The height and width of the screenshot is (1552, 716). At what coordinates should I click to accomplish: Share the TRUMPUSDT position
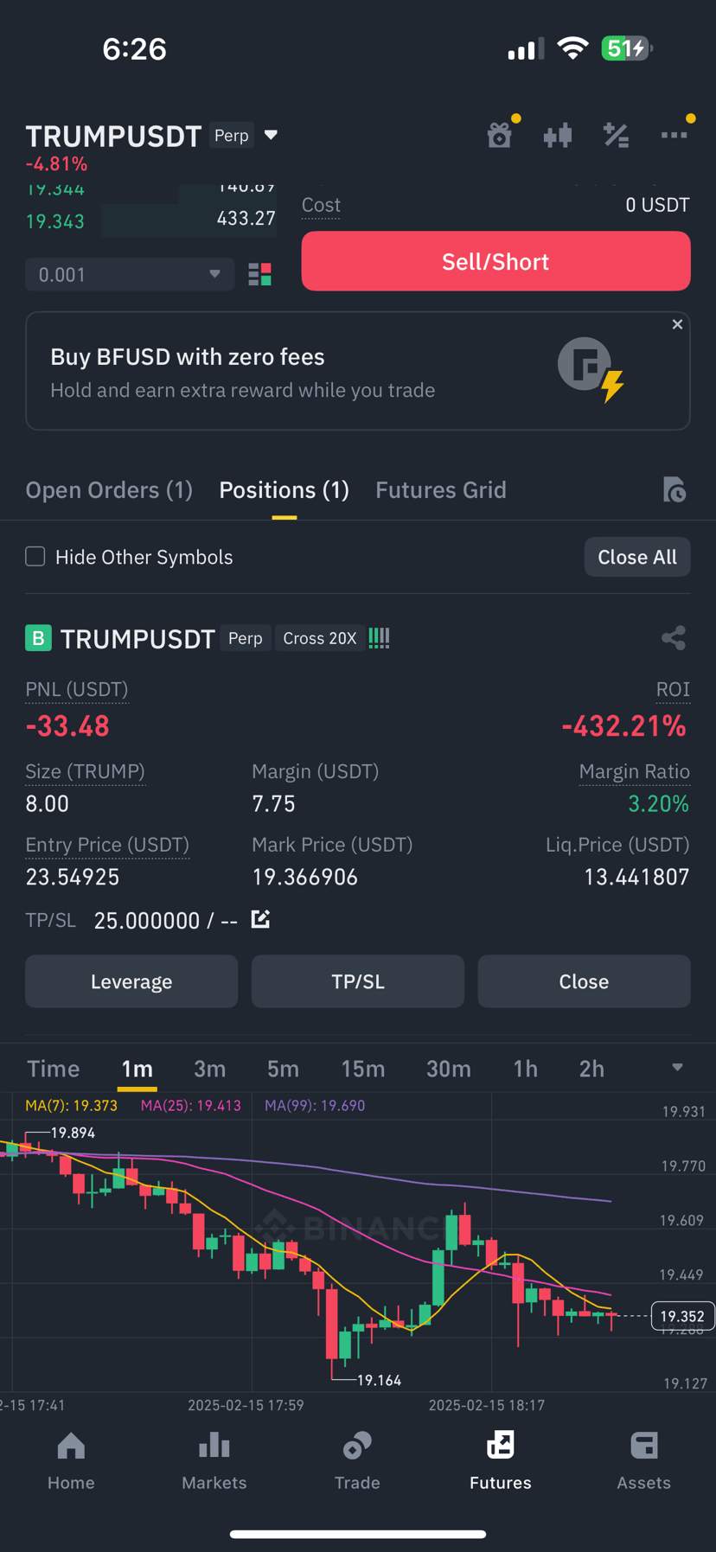pos(674,638)
